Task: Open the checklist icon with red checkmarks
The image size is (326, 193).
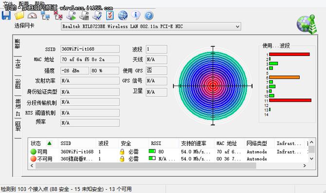Action: tap(110, 16)
